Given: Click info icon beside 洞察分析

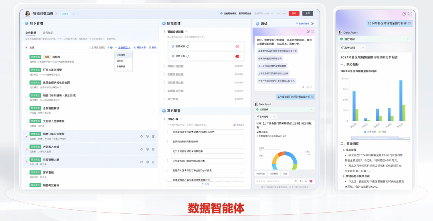Looking at the screenshot, I should (188, 56).
